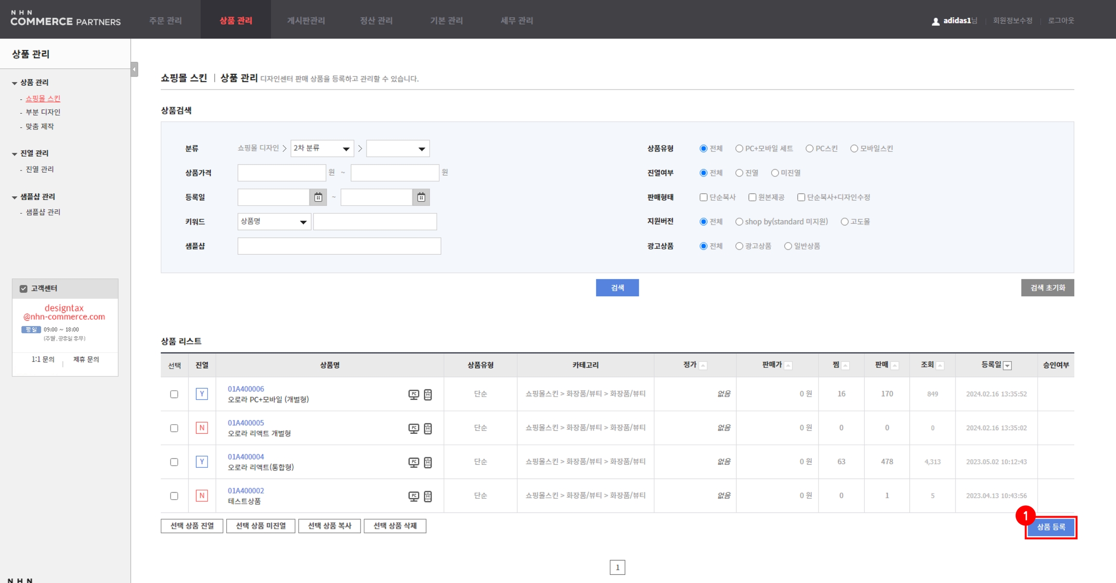Click mobile icon for product 01A400005

tap(428, 428)
